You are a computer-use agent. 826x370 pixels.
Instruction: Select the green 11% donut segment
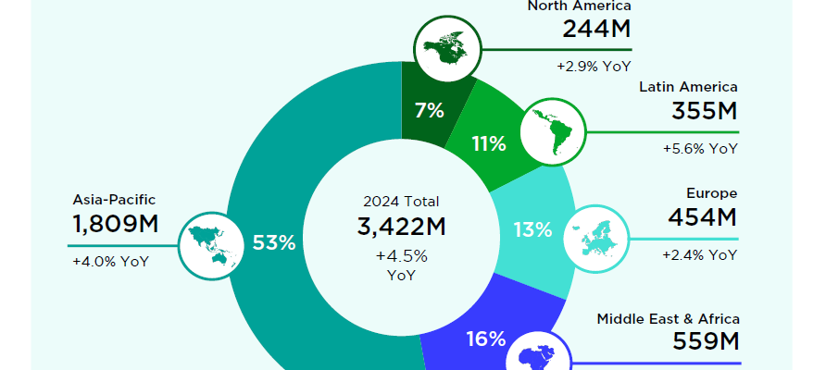[487, 143]
